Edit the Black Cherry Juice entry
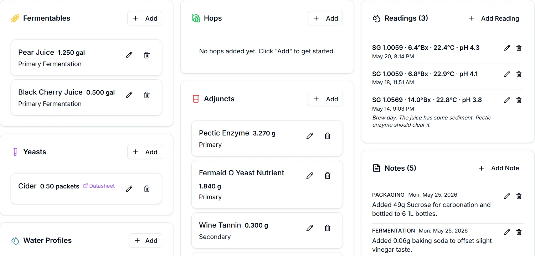The width and height of the screenshot is (535, 256). (129, 95)
